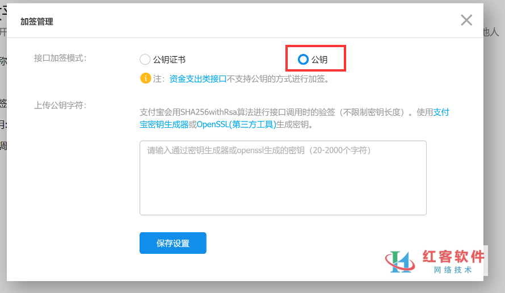Click the 红客软件 watermark logo icon
Image resolution: width=505 pixels, height=293 pixels.
click(x=400, y=262)
